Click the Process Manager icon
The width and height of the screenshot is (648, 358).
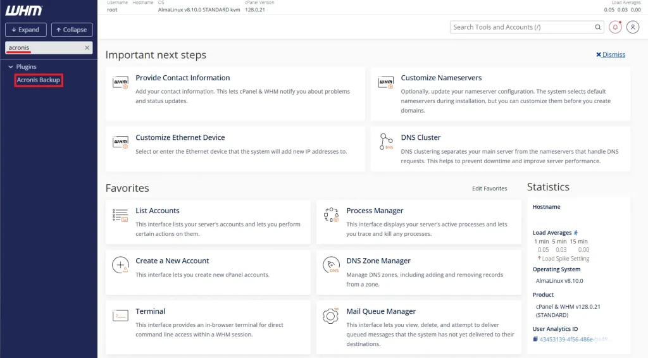click(331, 216)
